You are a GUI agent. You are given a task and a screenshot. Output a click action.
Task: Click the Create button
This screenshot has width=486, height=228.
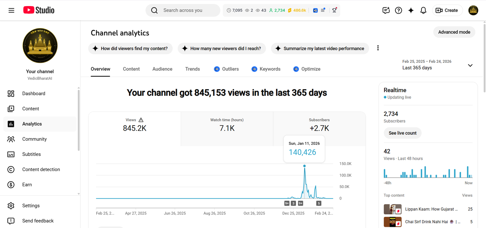tap(447, 10)
